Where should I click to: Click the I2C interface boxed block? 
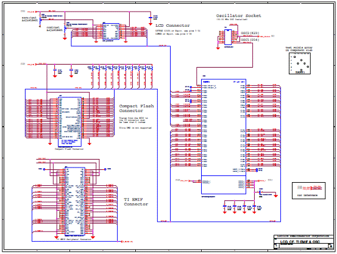(x=308, y=191)
